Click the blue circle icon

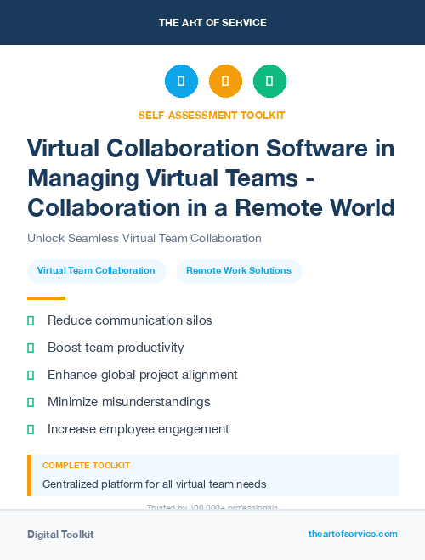tap(181, 81)
